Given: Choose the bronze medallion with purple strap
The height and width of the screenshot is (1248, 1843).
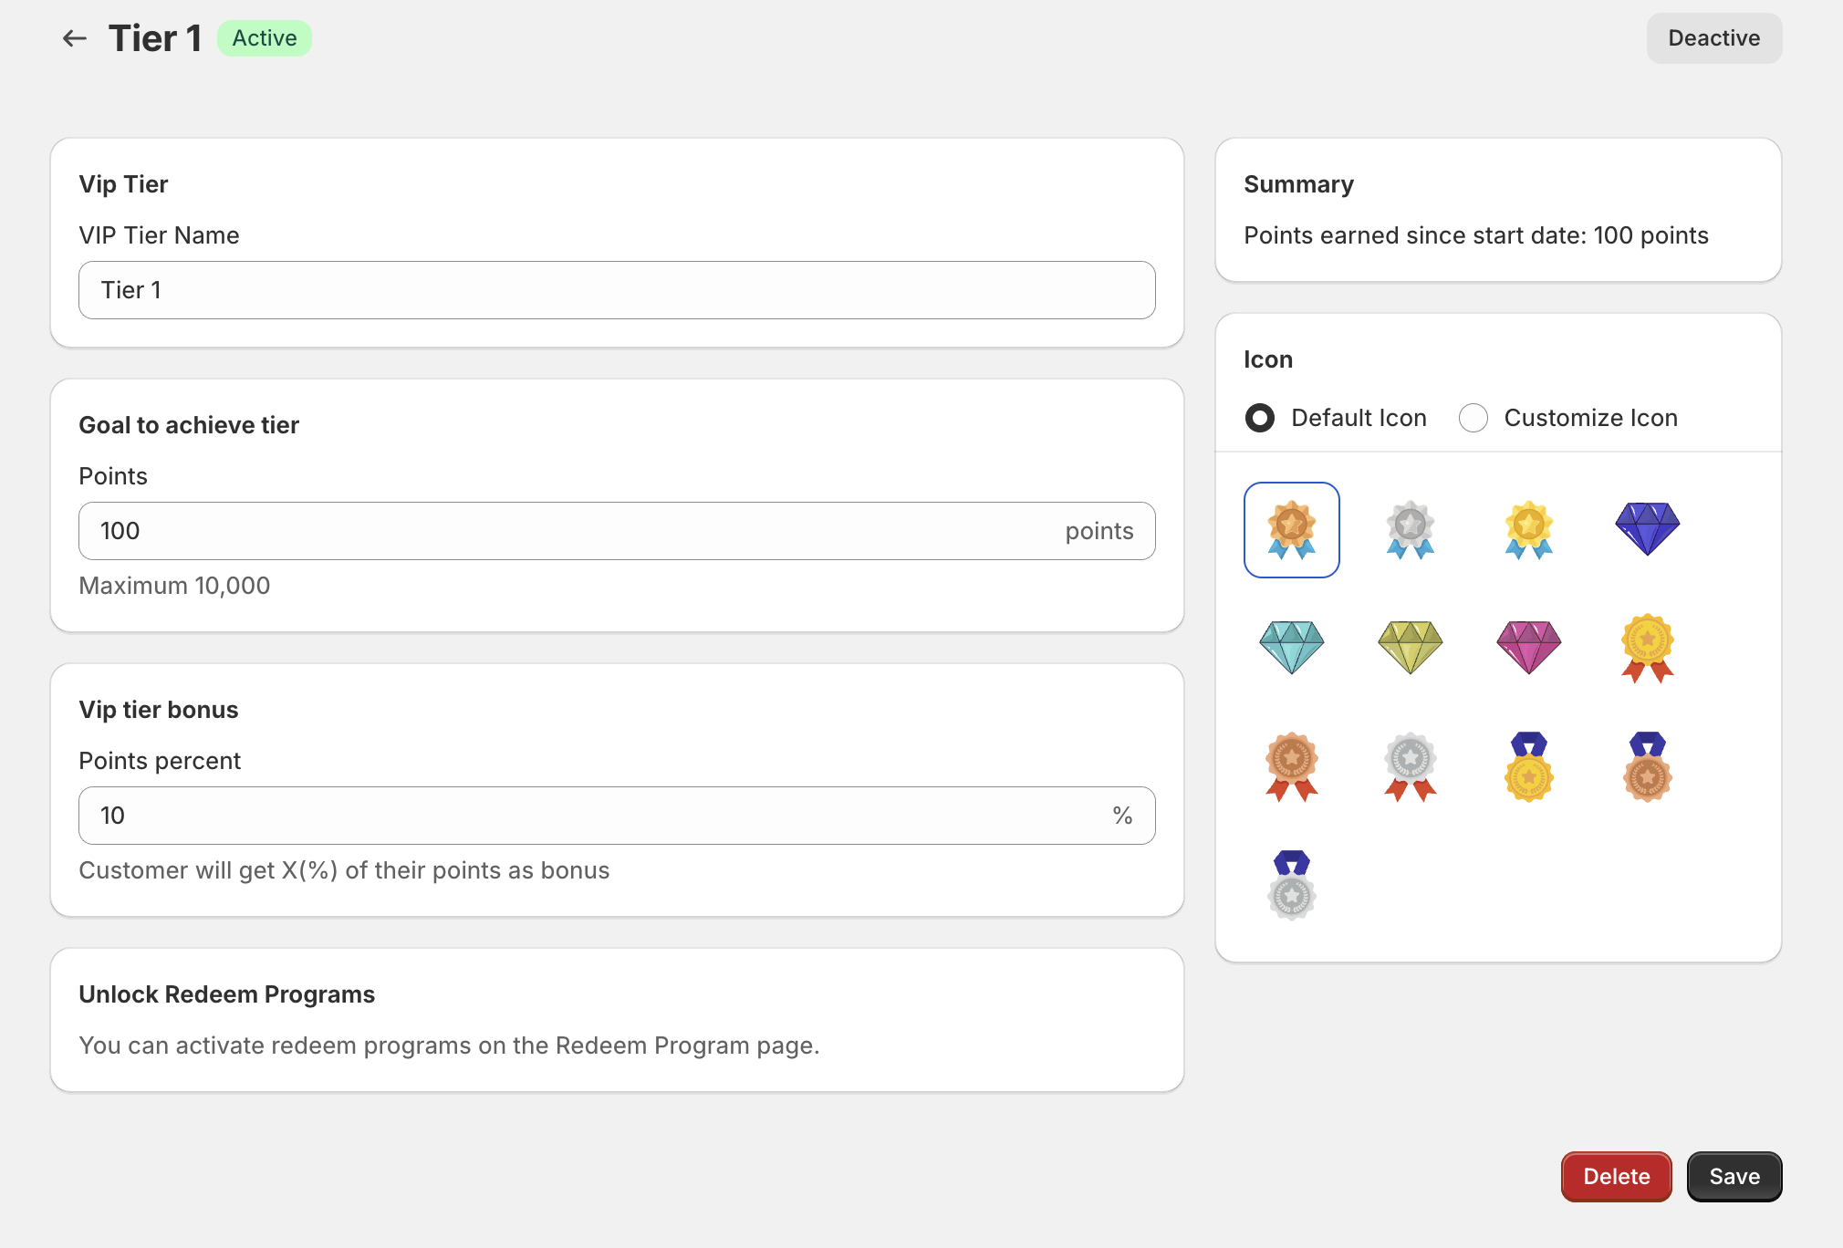Looking at the screenshot, I should tap(1648, 767).
